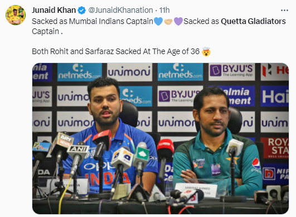This screenshot has height=217, width=296.
Task: Click the purple heart emoji in the tweet
Action: [x=178, y=21]
